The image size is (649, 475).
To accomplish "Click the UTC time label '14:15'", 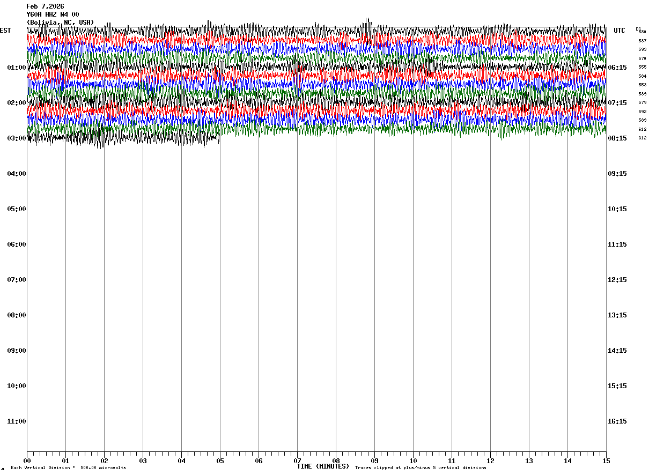I will pyautogui.click(x=617, y=351).
